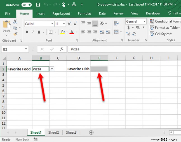Turn off the AutoSave switch
Viewport: 181px width, 142px height.
(x=27, y=5)
